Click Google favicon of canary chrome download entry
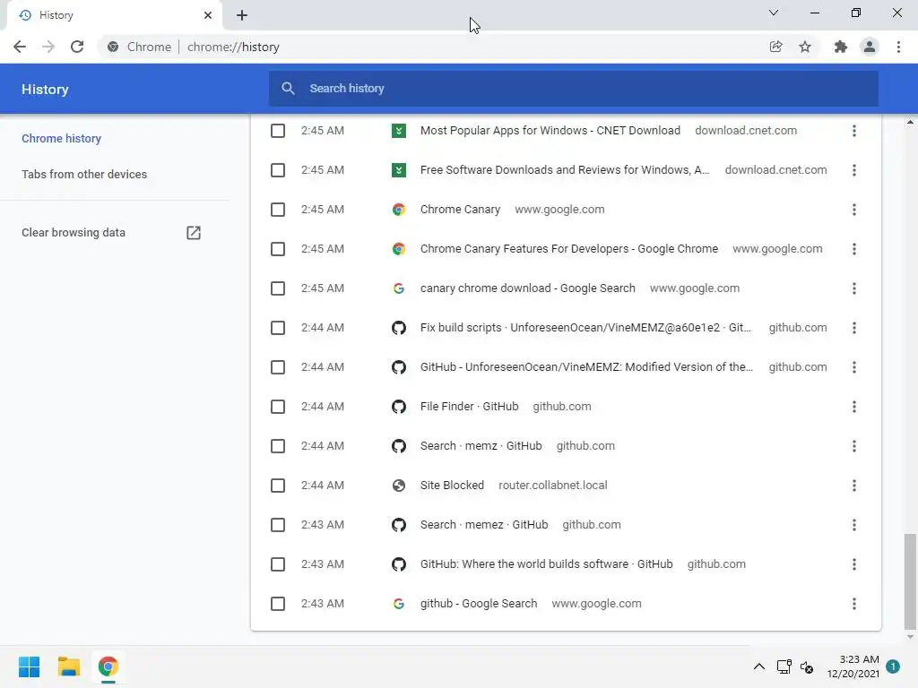Image resolution: width=918 pixels, height=688 pixels. 399,288
